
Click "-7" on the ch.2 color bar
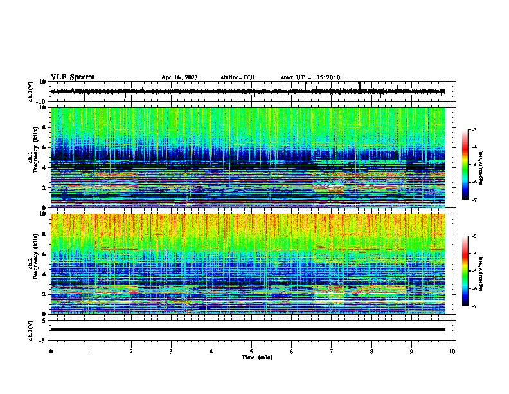point(474,306)
